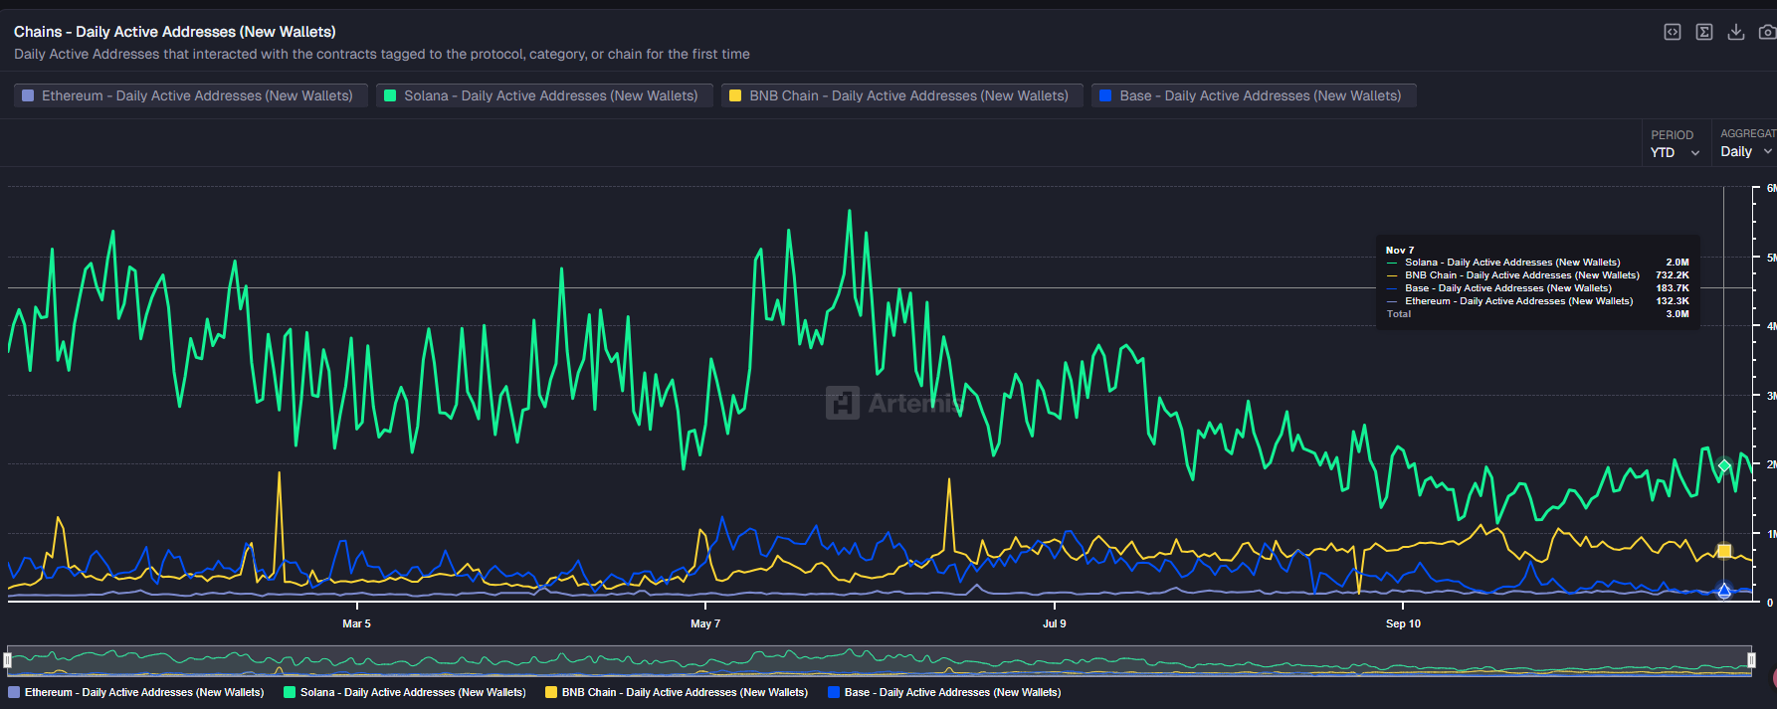Click the blue Base data point marker
The width and height of the screenshot is (1777, 709).
point(1724,591)
